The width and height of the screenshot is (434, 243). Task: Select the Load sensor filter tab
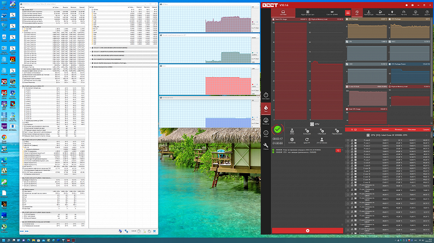pyautogui.click(x=416, y=13)
